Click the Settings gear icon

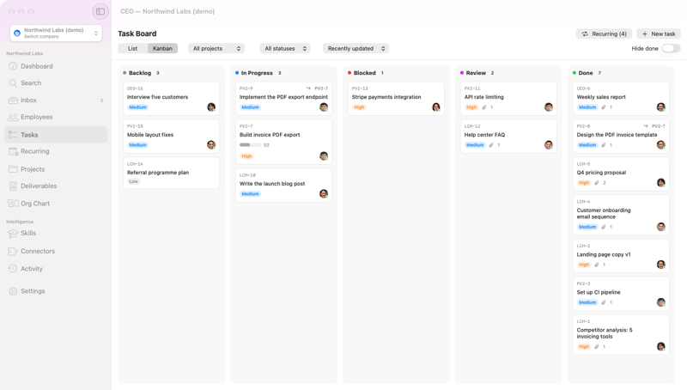pyautogui.click(x=13, y=291)
